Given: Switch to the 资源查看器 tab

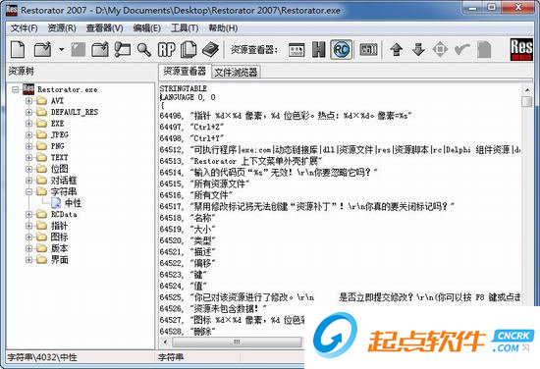Looking at the screenshot, I should (x=185, y=72).
